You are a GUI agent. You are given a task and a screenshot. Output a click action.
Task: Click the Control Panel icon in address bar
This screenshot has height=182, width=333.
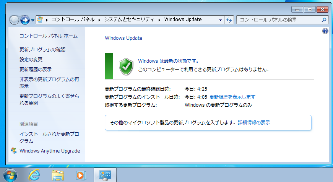[x=40, y=19]
